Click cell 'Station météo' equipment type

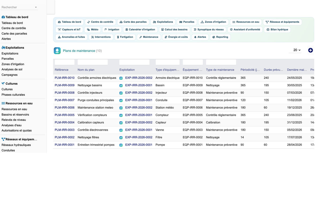[165, 108]
